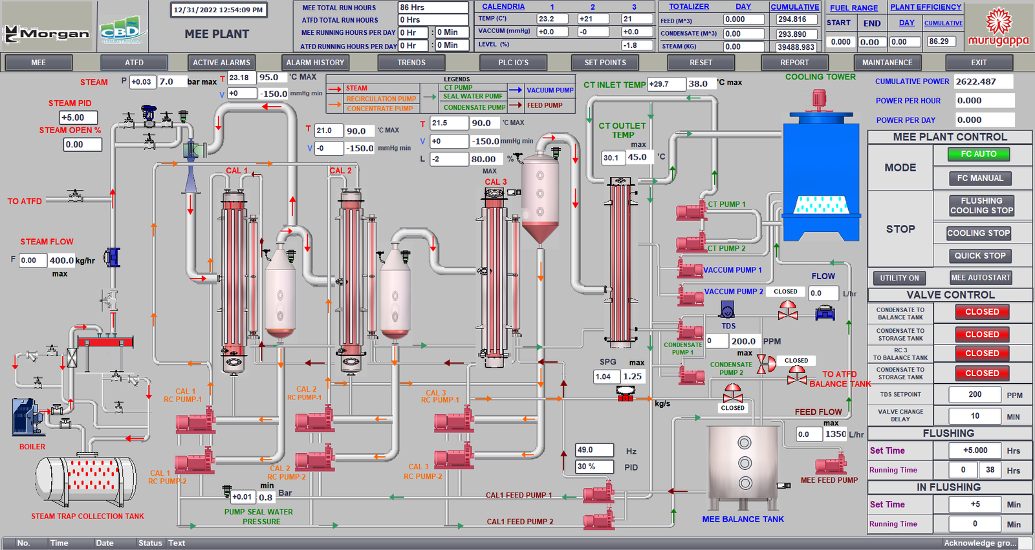Open the ALARM HISTORY page
1035x550 pixels.
[315, 63]
